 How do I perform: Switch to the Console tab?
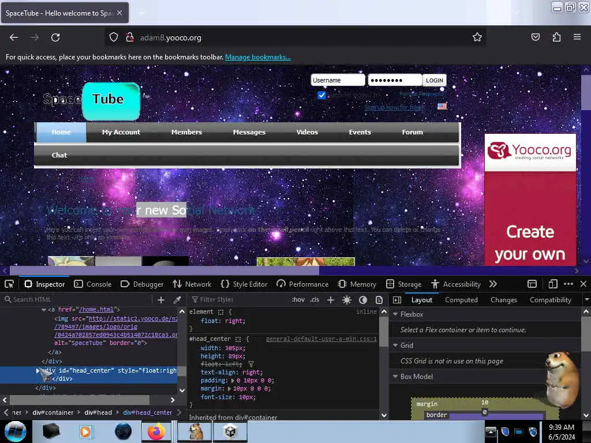(93, 284)
